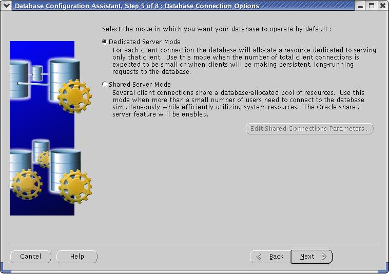Choose the Shared Server Mode option
The image size is (389, 274).
coord(105,84)
